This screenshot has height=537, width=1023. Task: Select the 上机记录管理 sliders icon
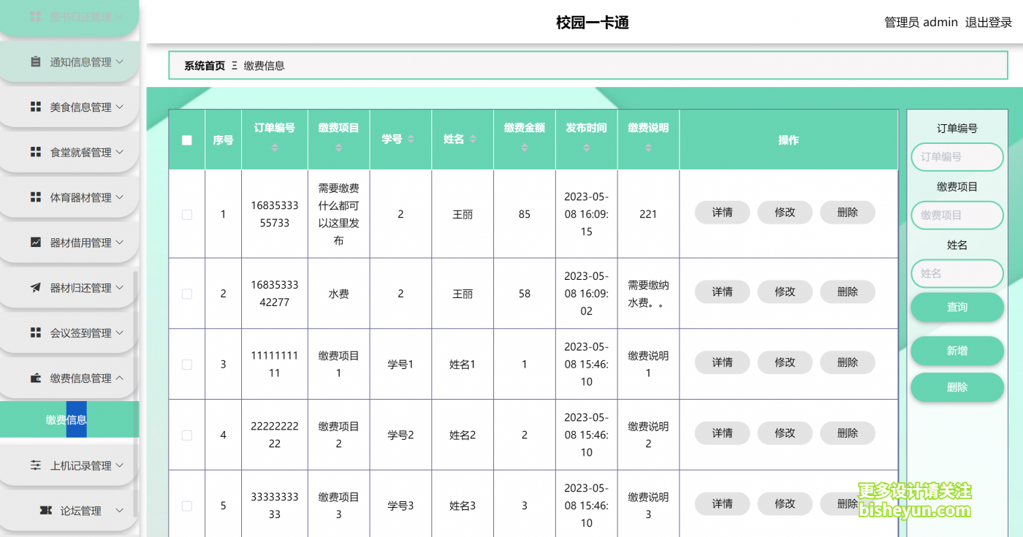pyautogui.click(x=34, y=465)
